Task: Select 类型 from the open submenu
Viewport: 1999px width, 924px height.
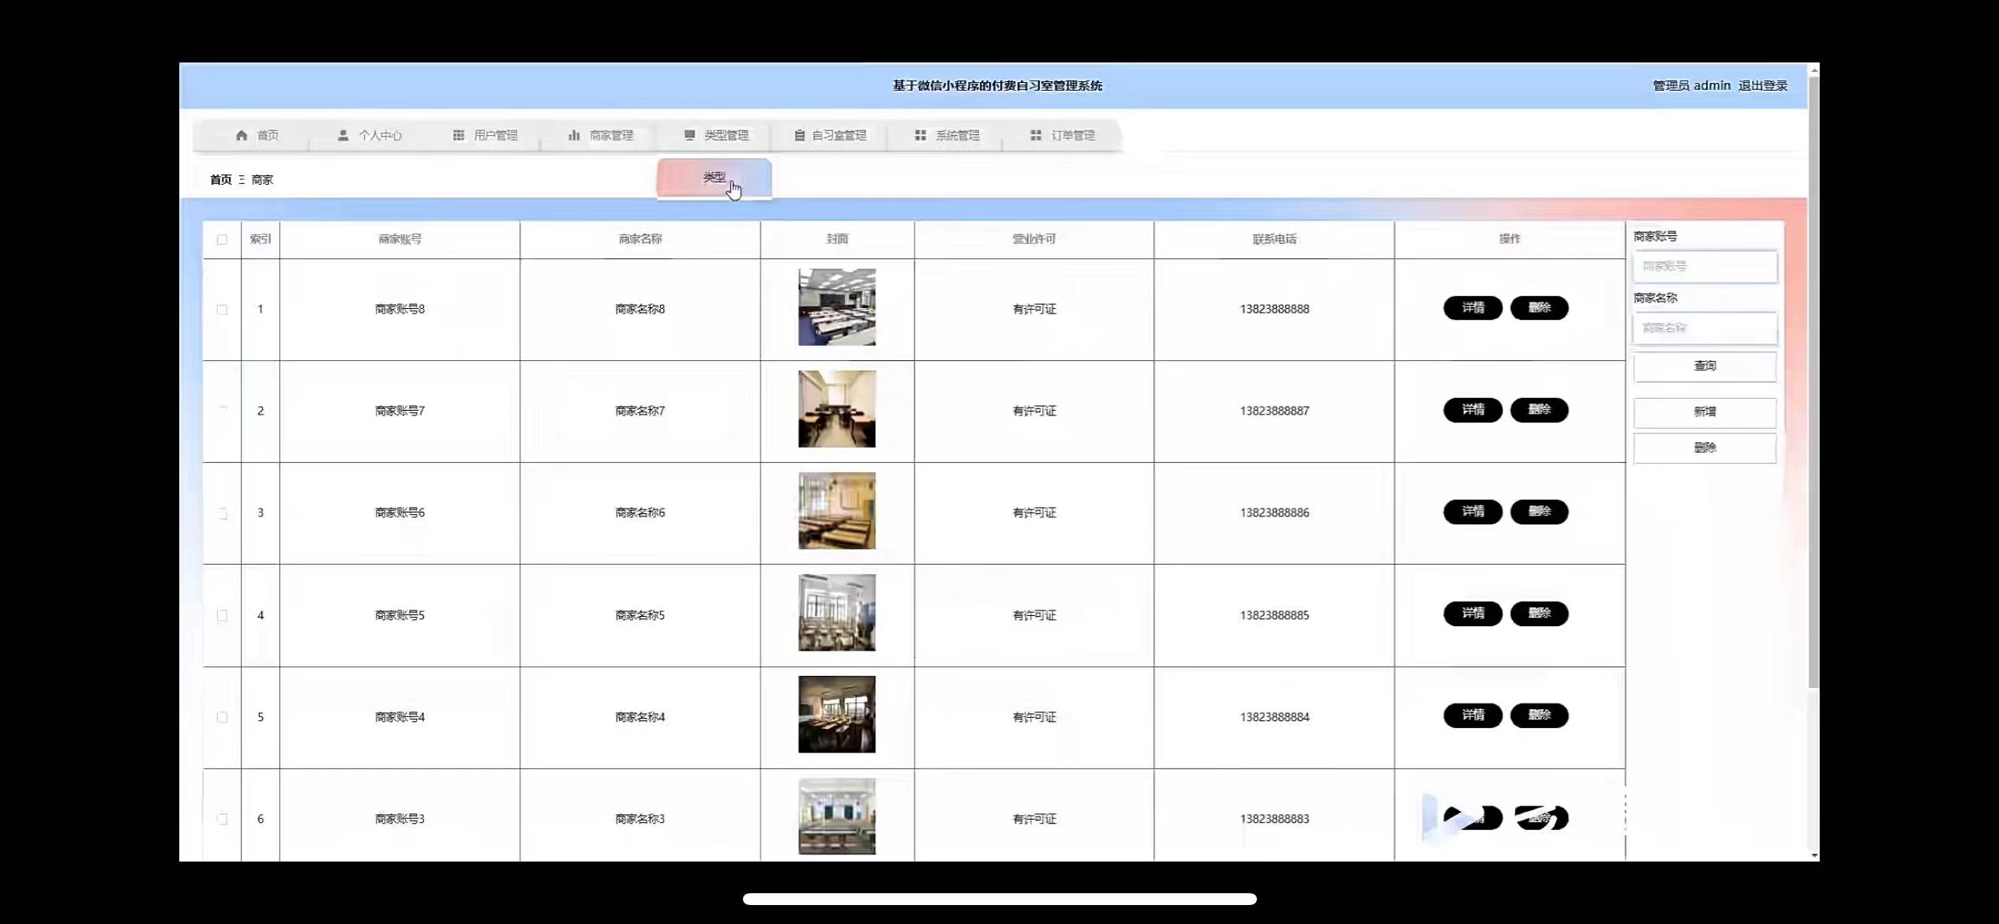Action: (714, 178)
